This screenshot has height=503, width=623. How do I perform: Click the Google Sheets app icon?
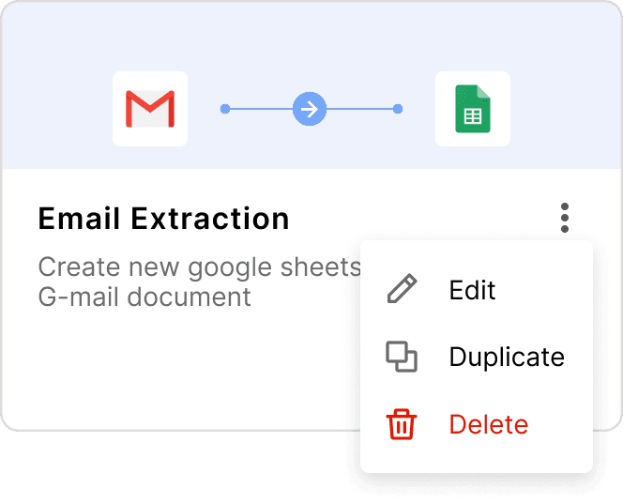click(473, 109)
